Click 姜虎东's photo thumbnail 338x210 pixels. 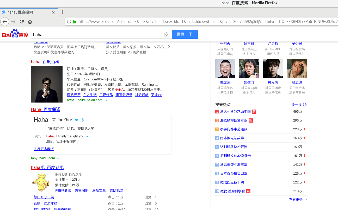coord(225,68)
